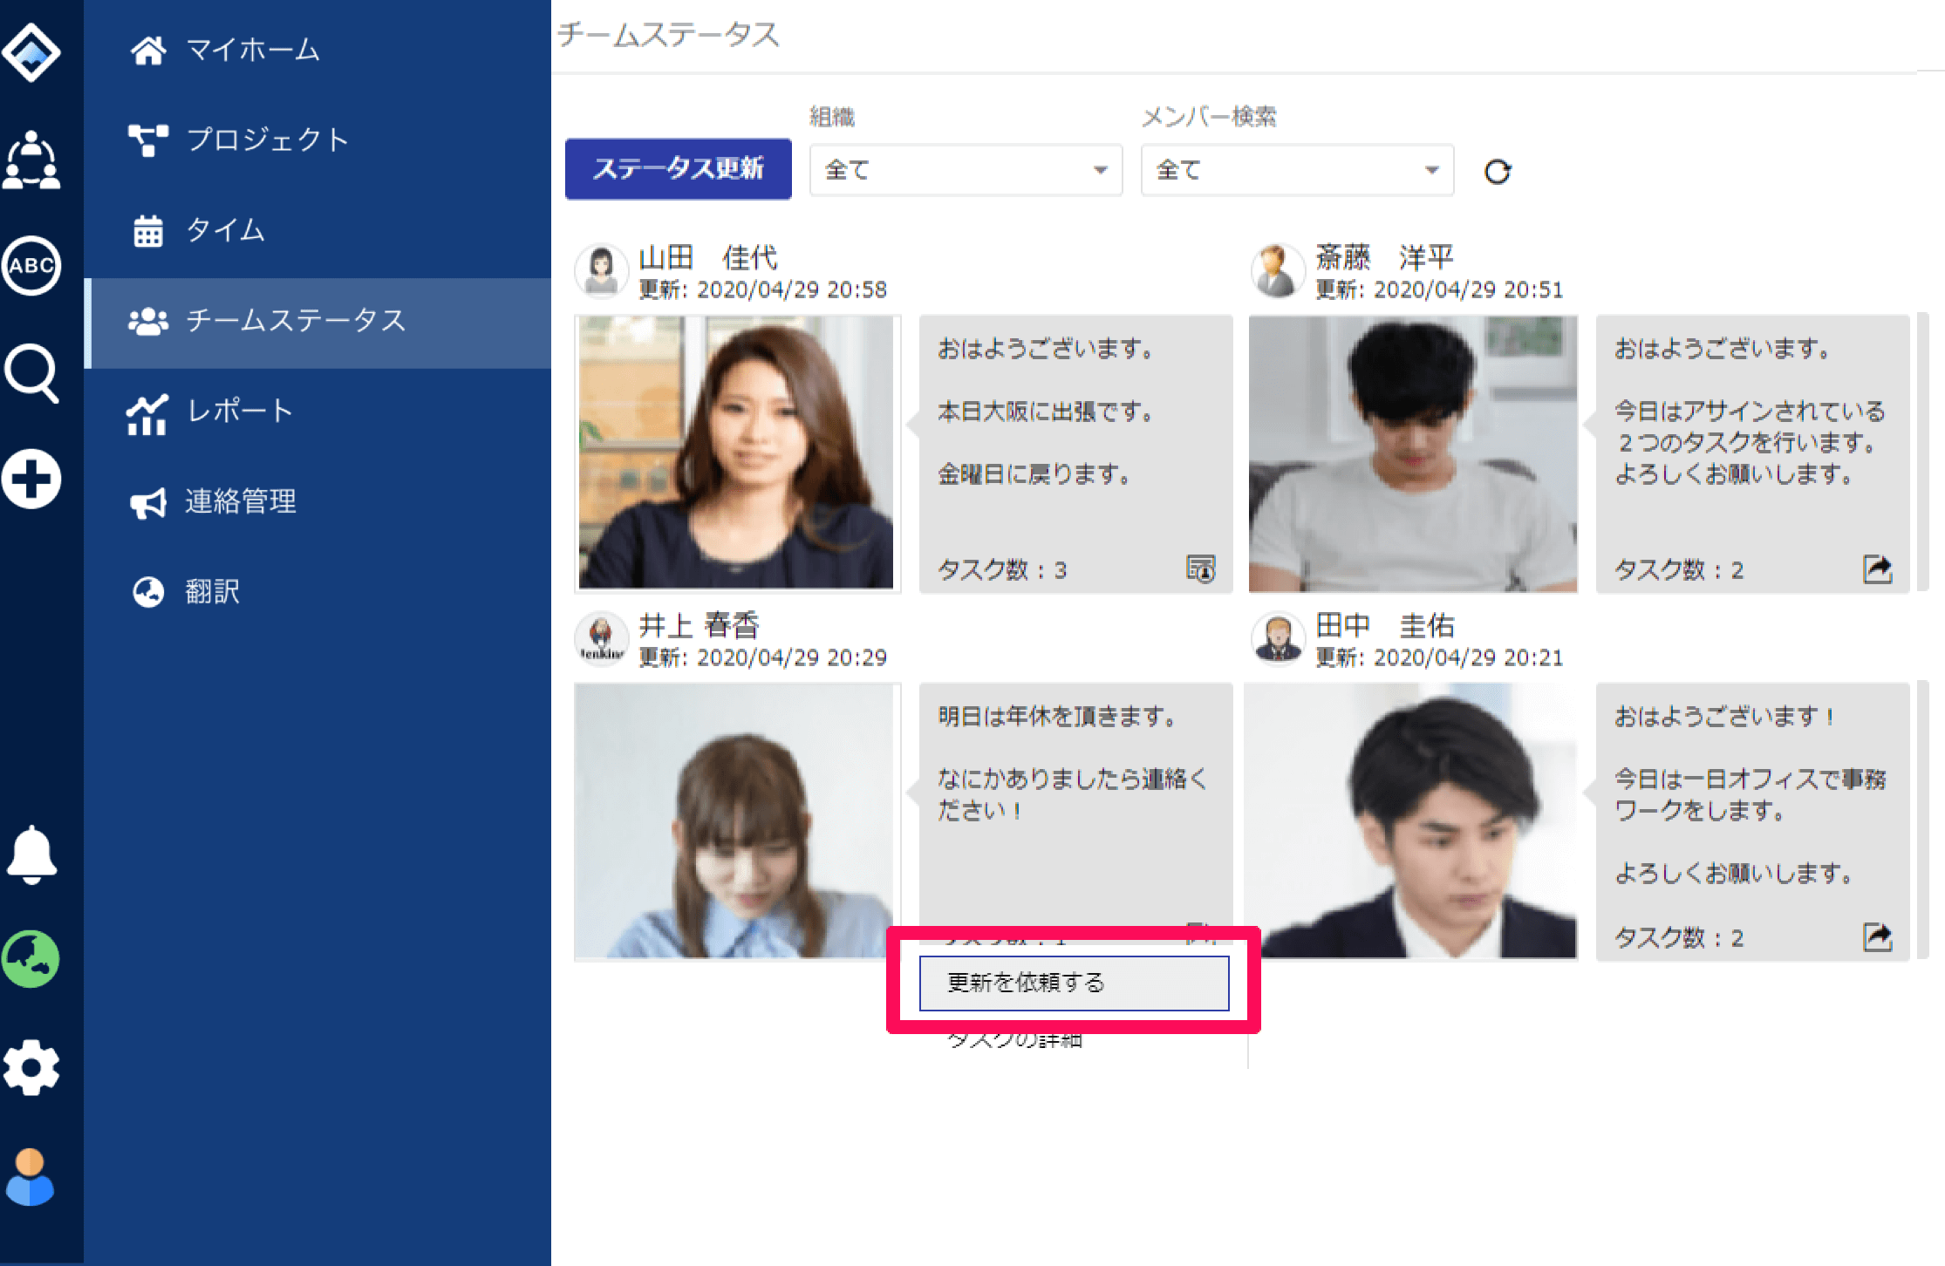This screenshot has height=1266, width=1945.
Task: Click the name 田中 圭佑
Action: 1385,626
